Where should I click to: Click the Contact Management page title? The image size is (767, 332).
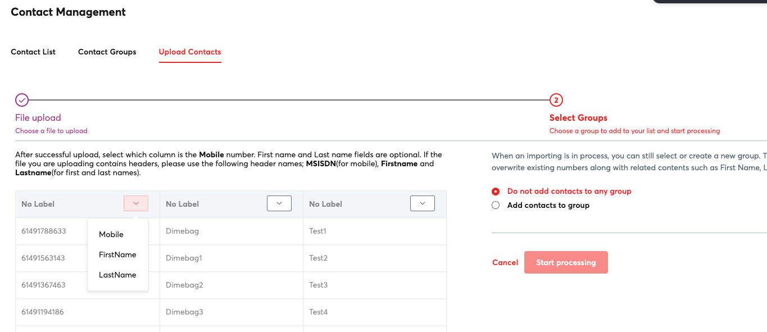click(68, 12)
